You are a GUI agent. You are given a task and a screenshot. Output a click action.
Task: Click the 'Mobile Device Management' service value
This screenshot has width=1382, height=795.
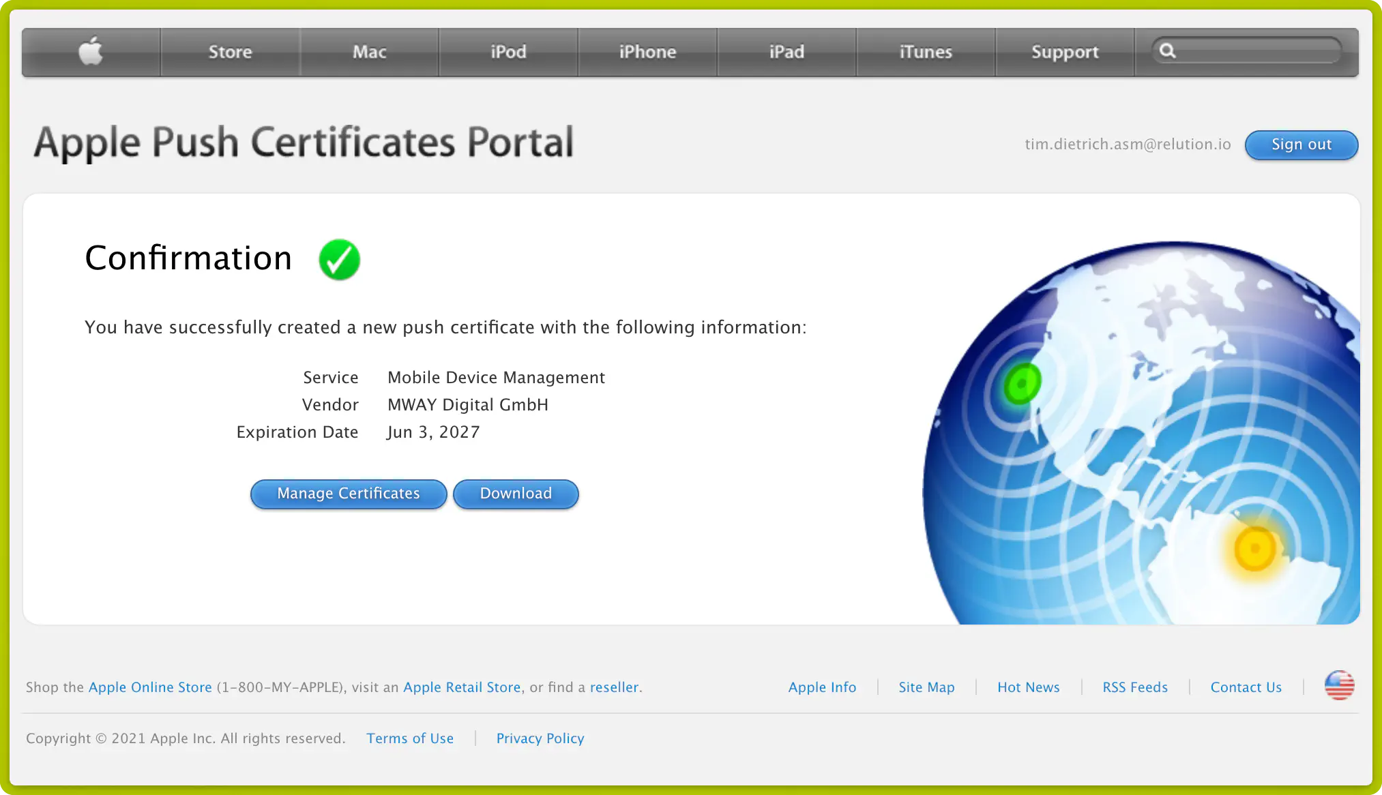point(496,378)
